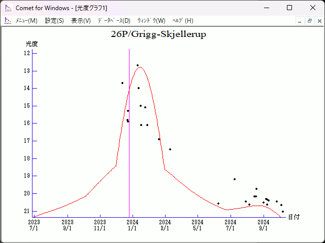Click the 2024 9/1 date axis label
This screenshot has height=243, width=325.
pos(264,225)
